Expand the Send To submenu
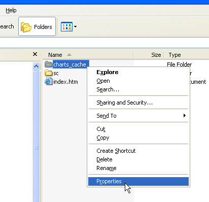 (x=138, y=116)
